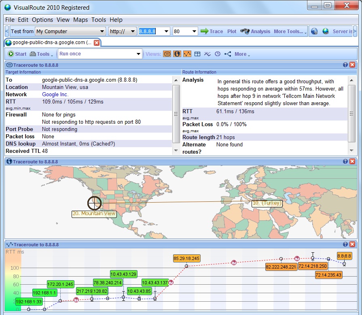Open the View menu

63,20
